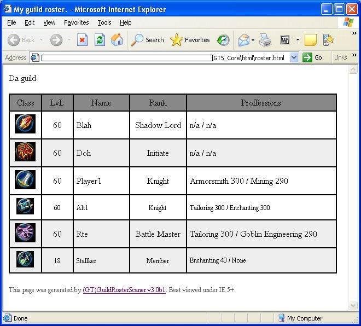The width and height of the screenshot is (361, 326).
Task: Click the Class column header
Action: point(25,103)
